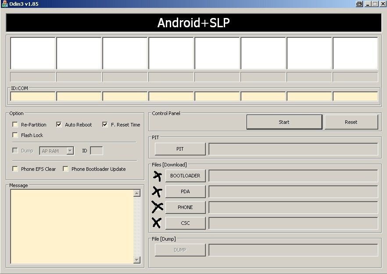Click the Message log scroll down arrow
The width and height of the screenshot is (387, 274).
[137, 260]
